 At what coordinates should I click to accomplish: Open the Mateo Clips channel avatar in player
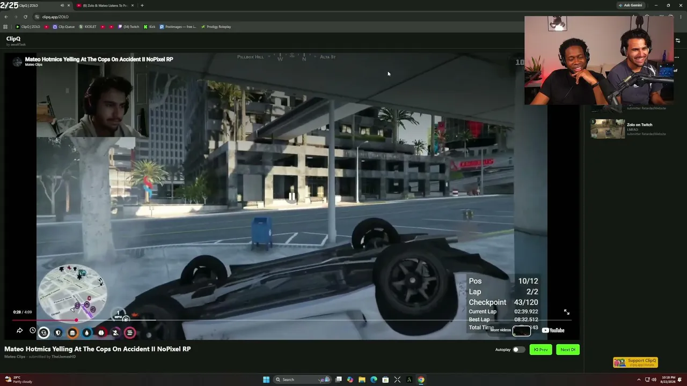click(x=17, y=62)
